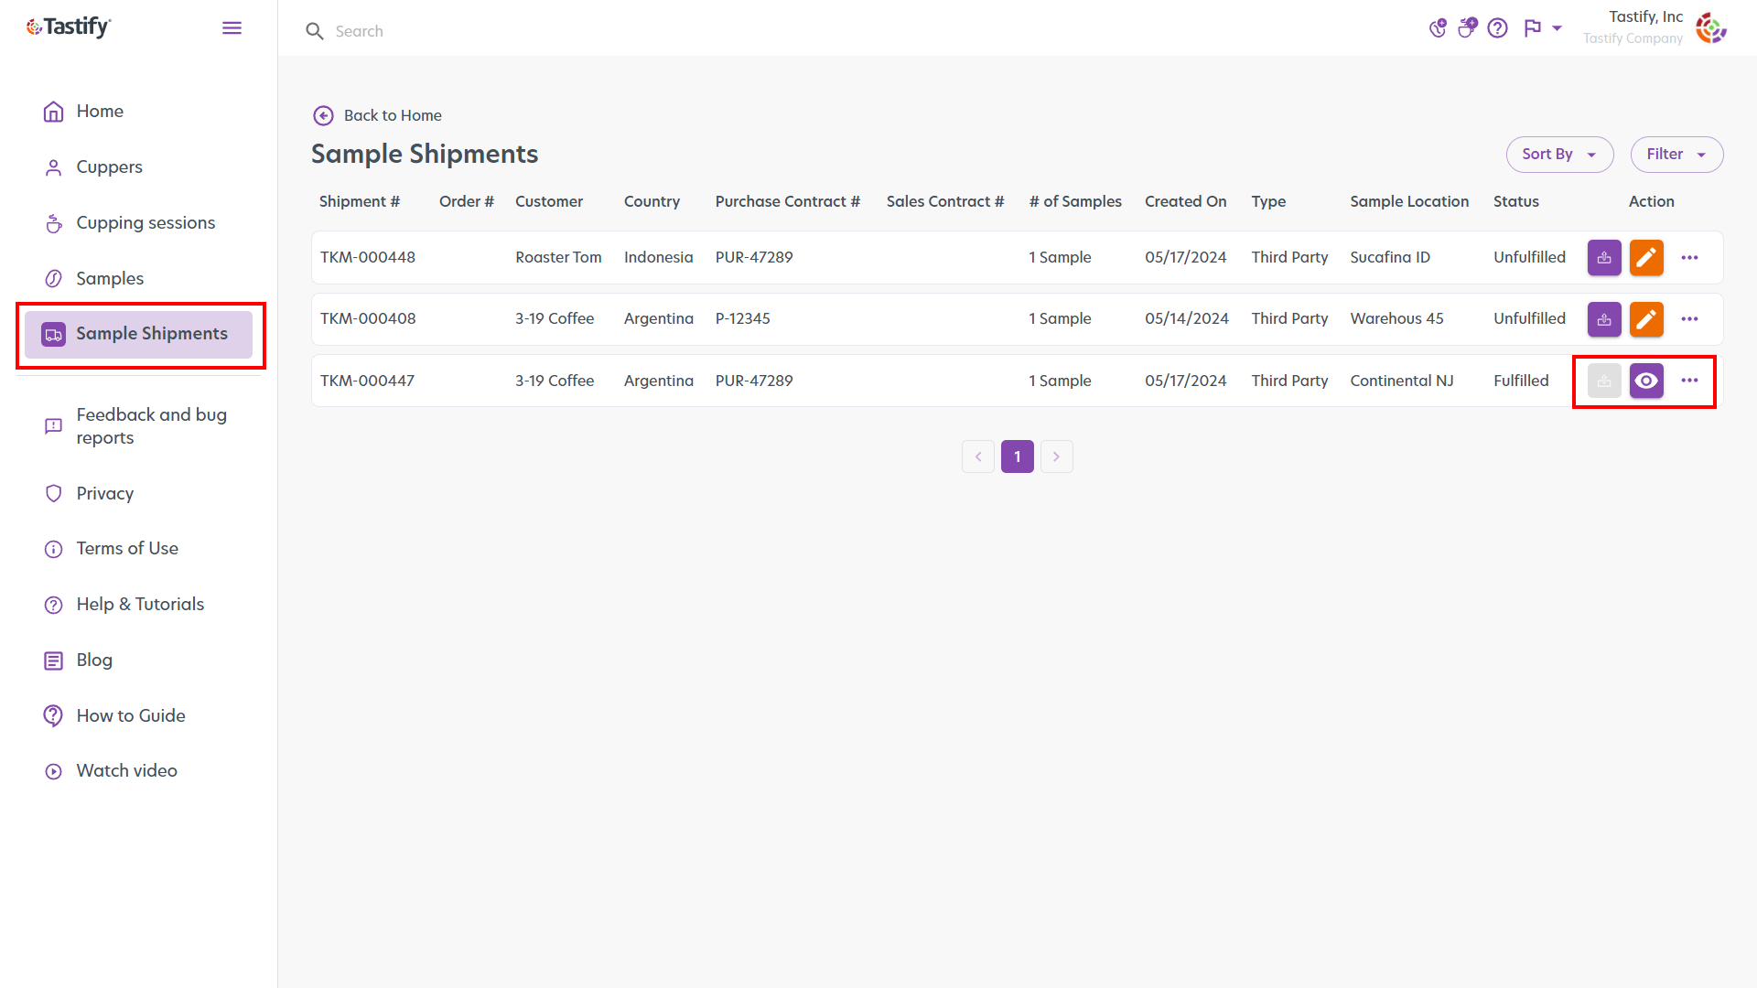
Task: Edit shipment TKM-000408 with pencil icon
Action: pyautogui.click(x=1646, y=319)
